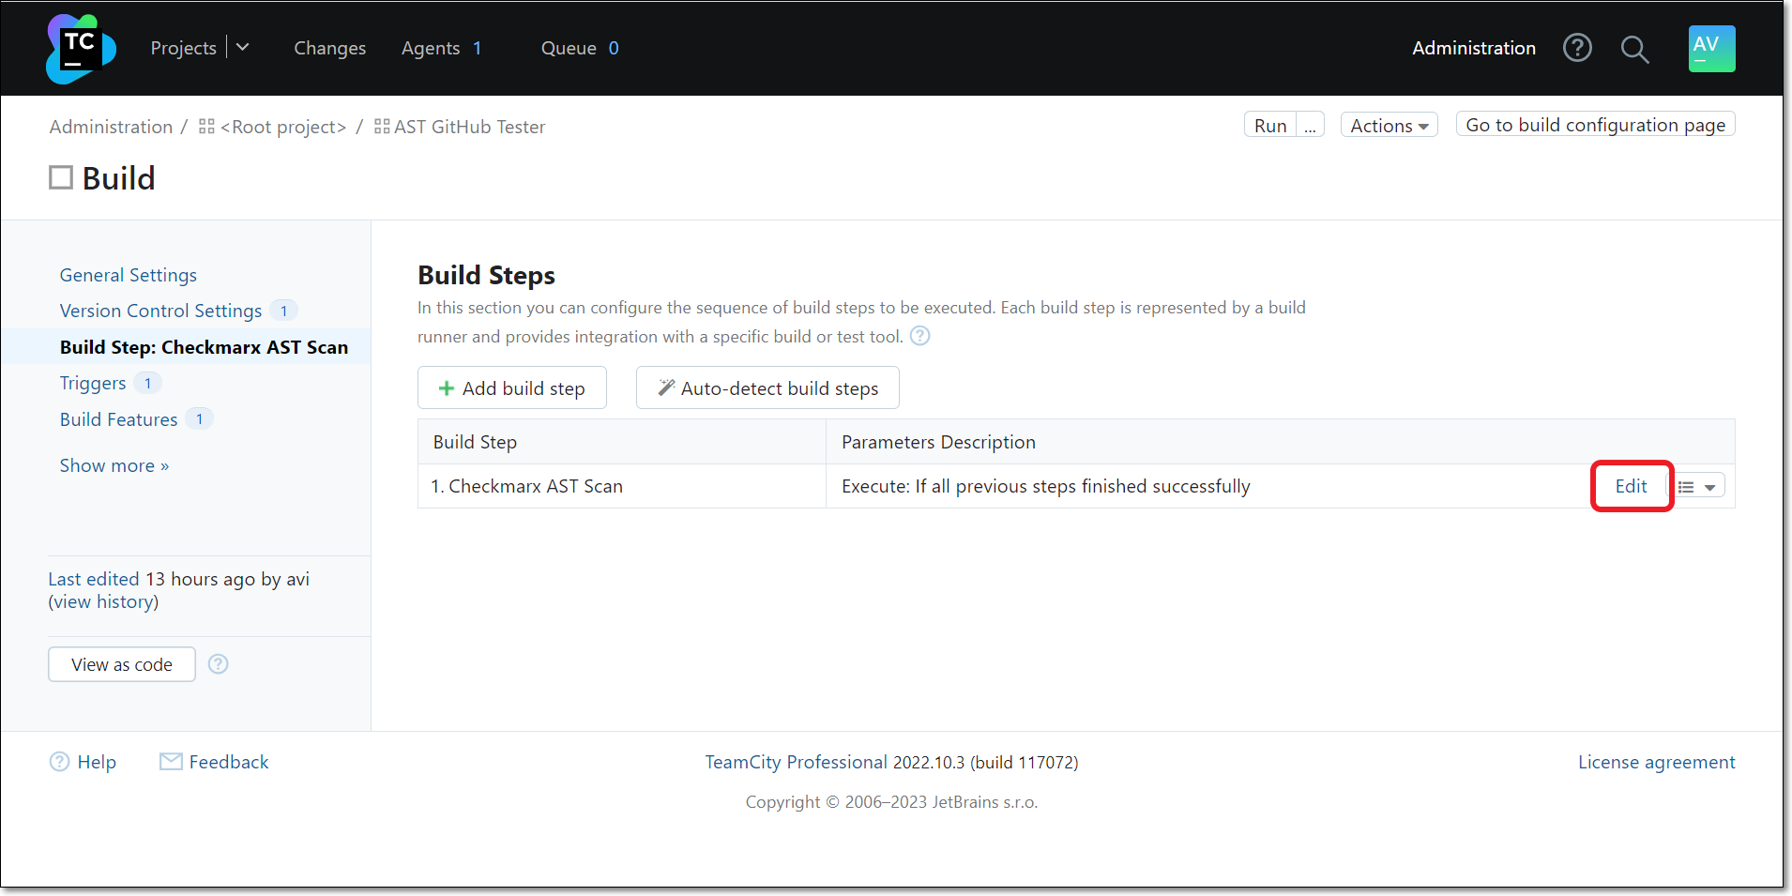Click the Build page title
This screenshot has height=896, width=1792.
tap(118, 178)
